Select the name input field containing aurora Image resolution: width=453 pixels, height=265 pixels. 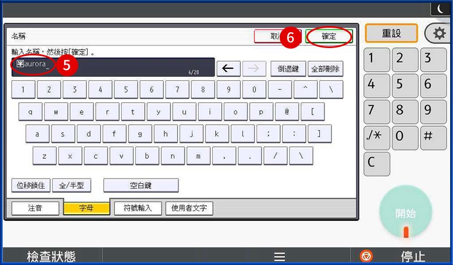(113, 67)
